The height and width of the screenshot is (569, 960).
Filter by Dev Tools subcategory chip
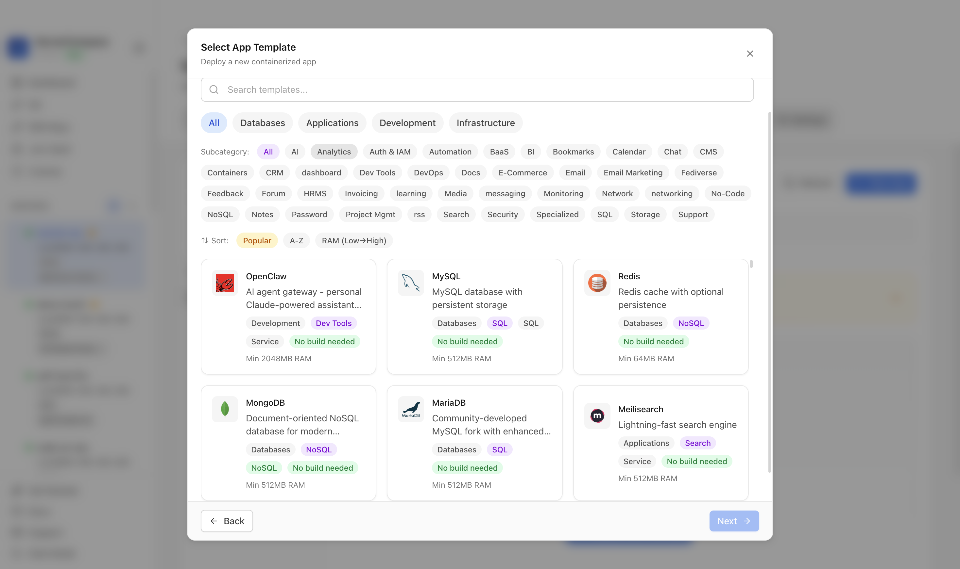[377, 172]
